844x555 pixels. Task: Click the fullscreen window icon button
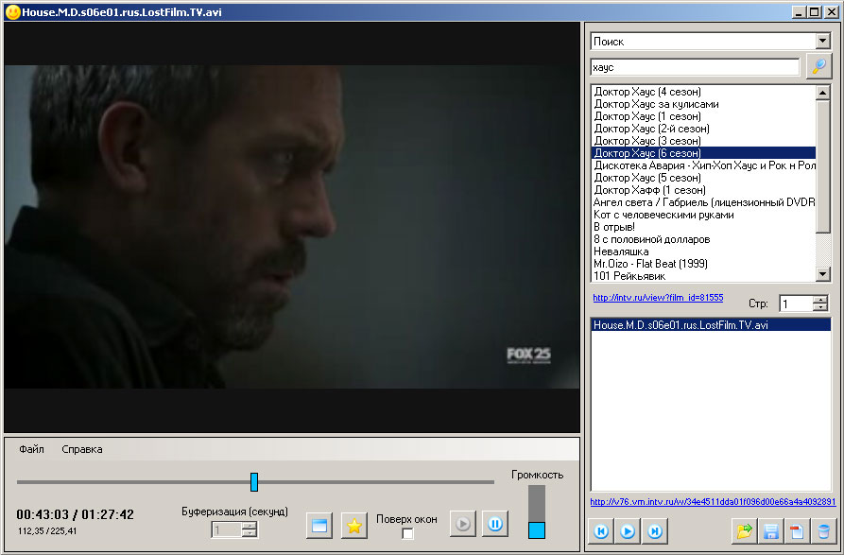pyautogui.click(x=319, y=526)
